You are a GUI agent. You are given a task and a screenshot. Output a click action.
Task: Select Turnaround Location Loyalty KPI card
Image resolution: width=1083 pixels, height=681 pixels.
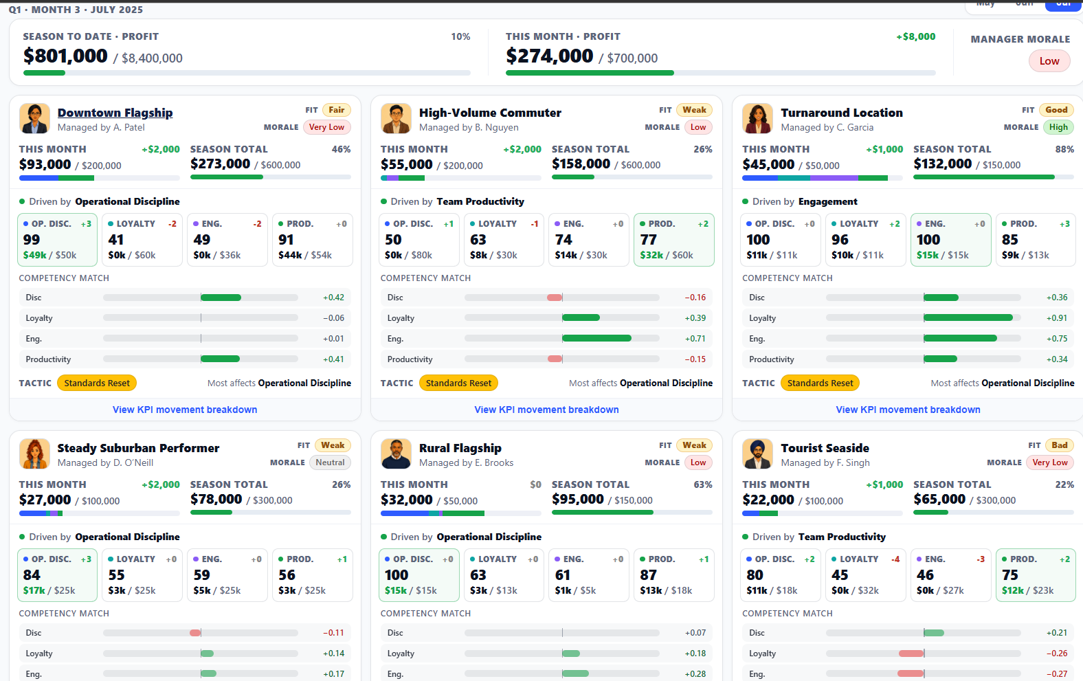pos(866,240)
